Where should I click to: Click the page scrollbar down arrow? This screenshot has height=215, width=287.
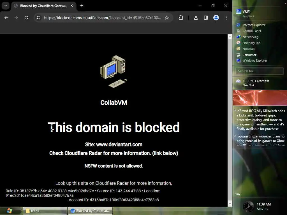230,204
